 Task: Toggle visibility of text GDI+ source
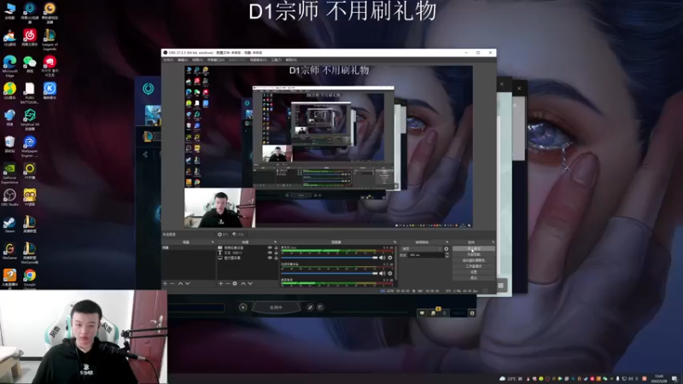pyautogui.click(x=270, y=253)
